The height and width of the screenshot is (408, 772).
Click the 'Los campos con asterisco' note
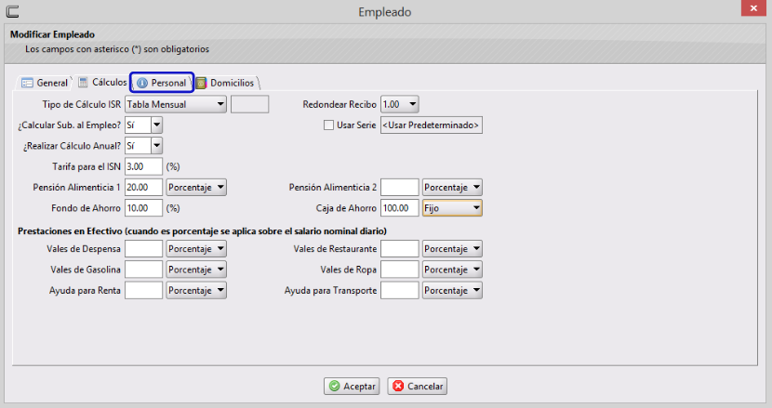(x=117, y=49)
